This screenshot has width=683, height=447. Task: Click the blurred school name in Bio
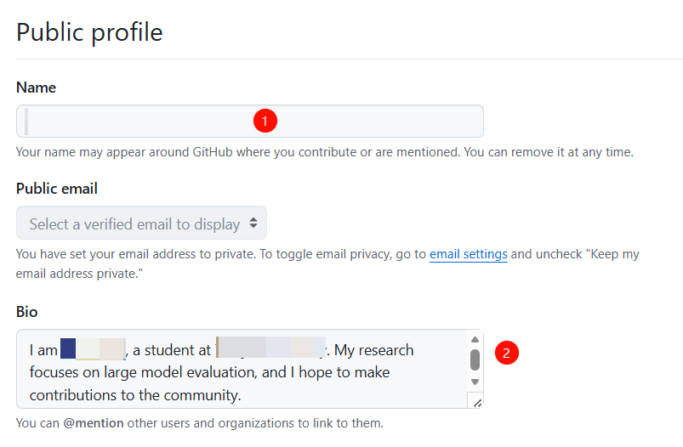pos(270,349)
